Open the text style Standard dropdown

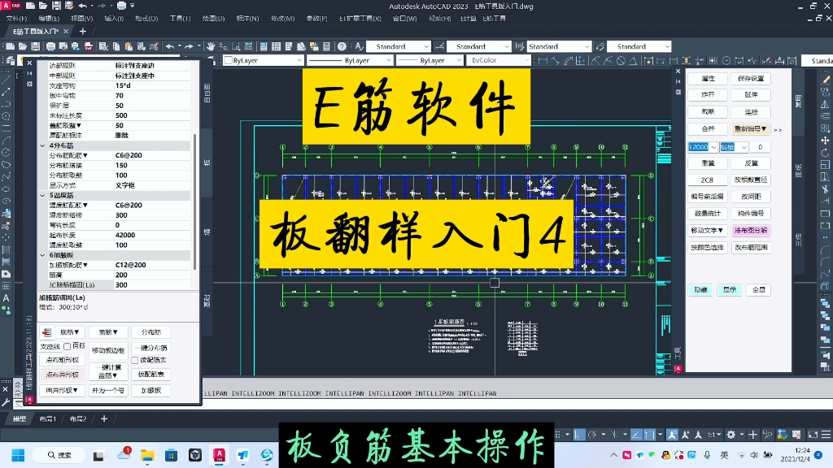point(399,46)
